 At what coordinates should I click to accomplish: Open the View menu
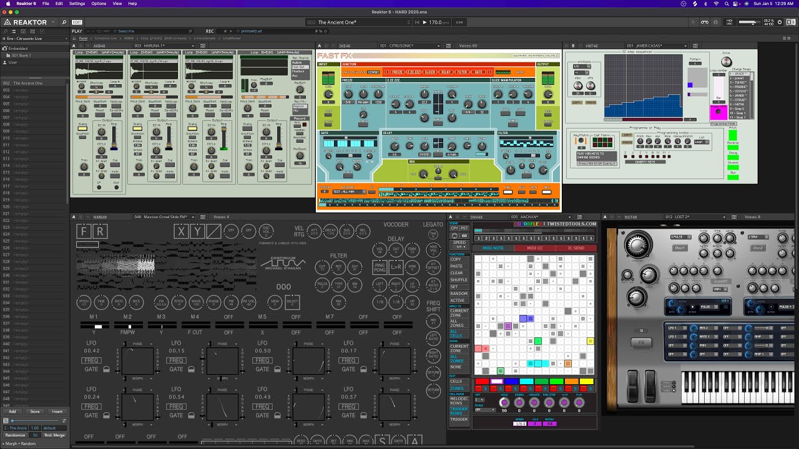117,4
